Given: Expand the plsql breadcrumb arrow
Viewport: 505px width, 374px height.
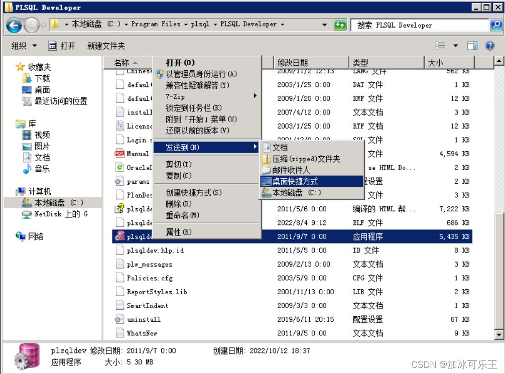Looking at the screenshot, I should (x=215, y=25).
